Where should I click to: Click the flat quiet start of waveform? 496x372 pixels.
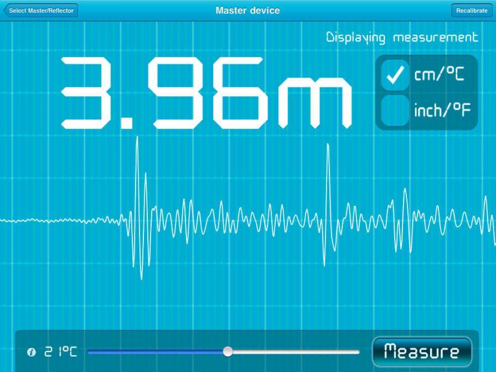pos(55,221)
